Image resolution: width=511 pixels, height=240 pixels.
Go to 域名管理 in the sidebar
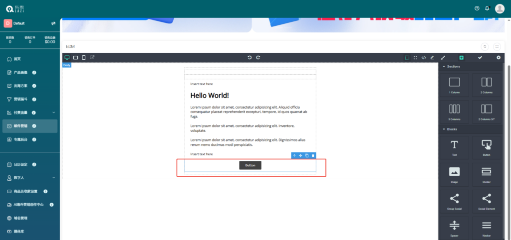coord(20,218)
